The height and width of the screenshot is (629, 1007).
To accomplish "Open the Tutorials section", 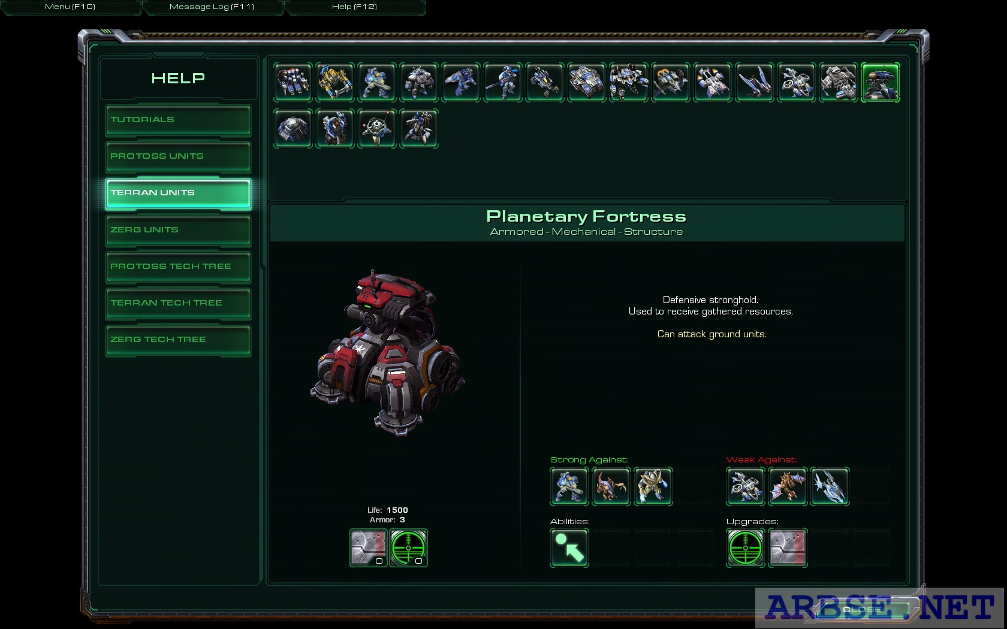I will 178,120.
